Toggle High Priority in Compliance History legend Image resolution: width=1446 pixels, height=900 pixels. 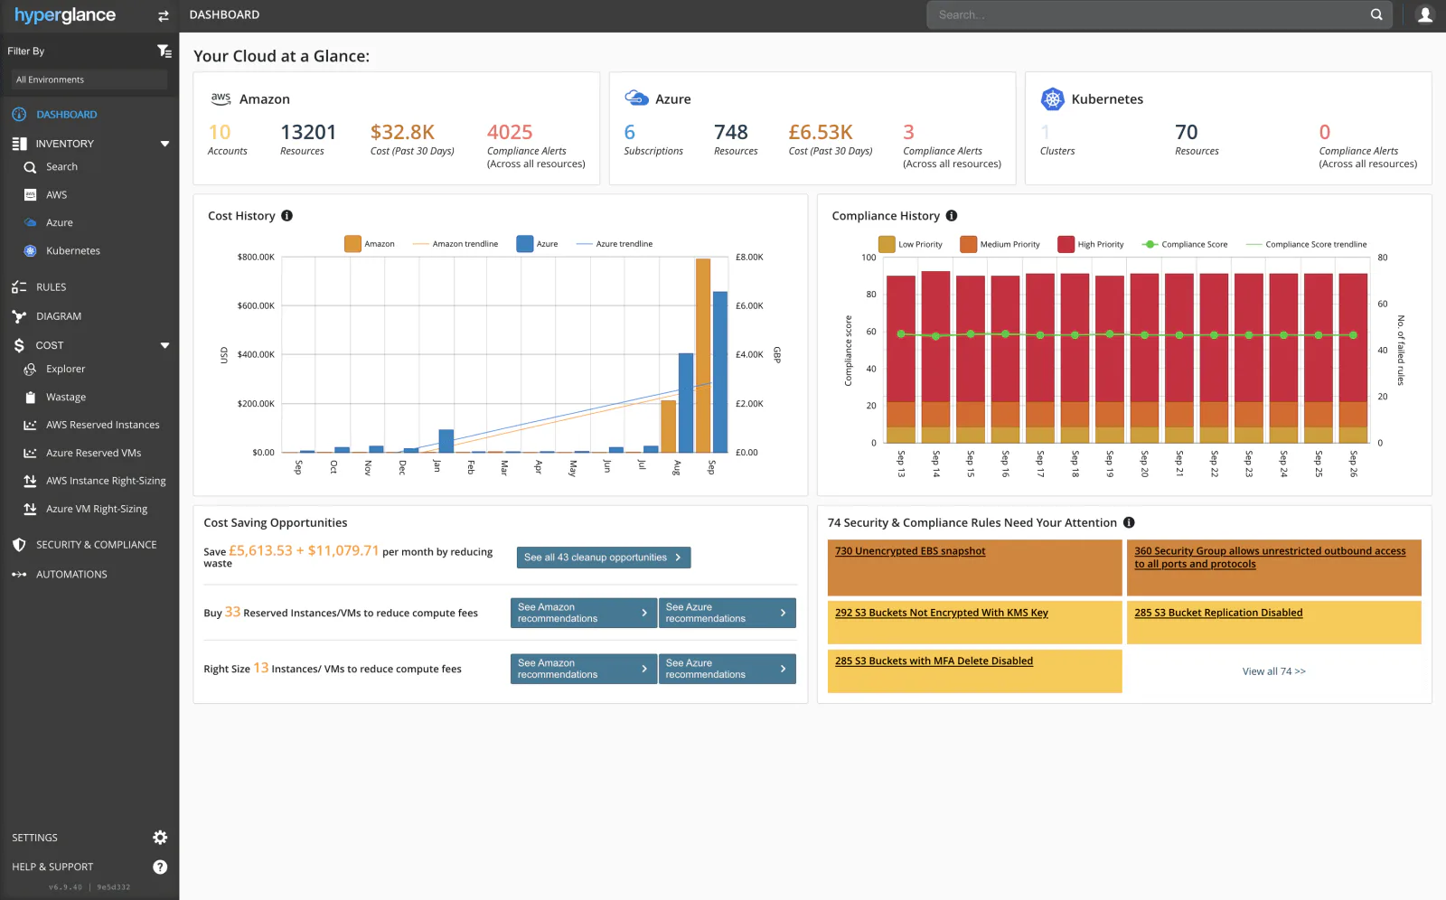[x=1091, y=244]
